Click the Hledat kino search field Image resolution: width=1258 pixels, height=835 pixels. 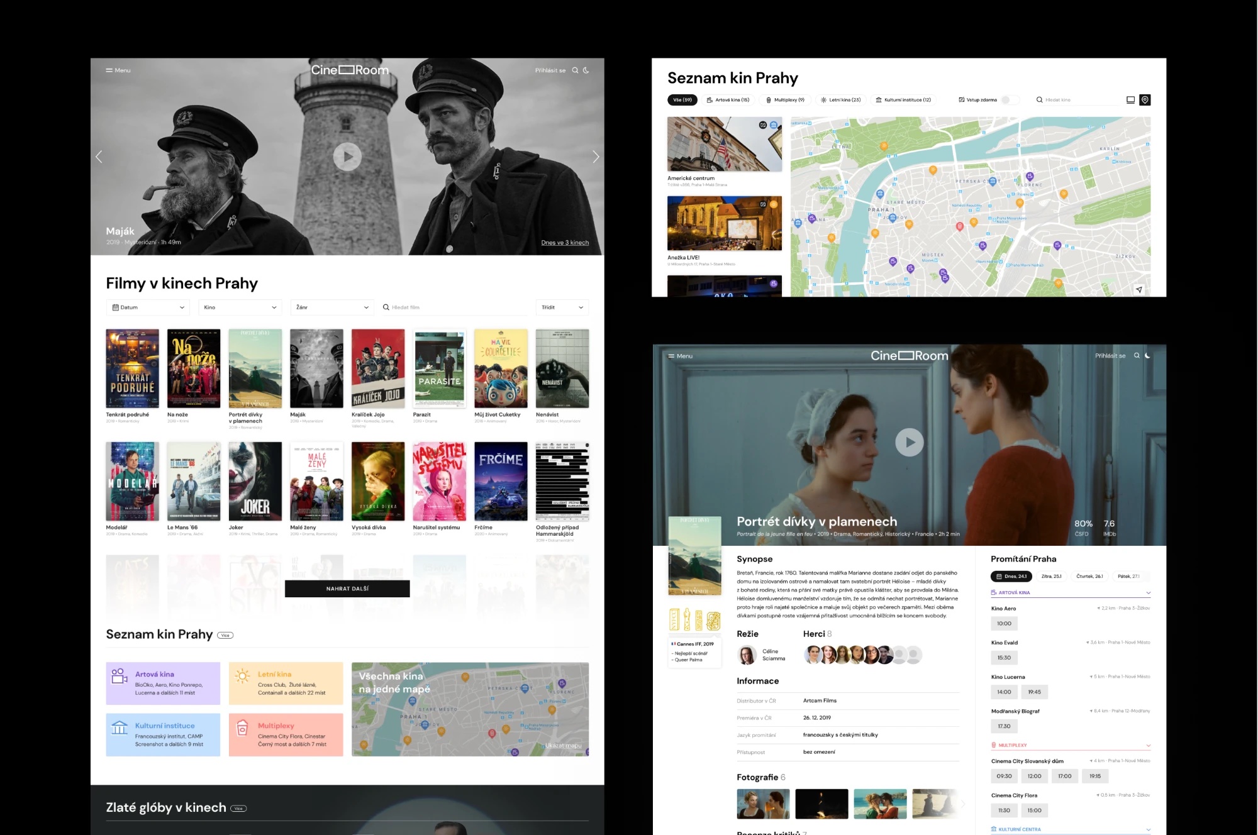tap(1077, 100)
